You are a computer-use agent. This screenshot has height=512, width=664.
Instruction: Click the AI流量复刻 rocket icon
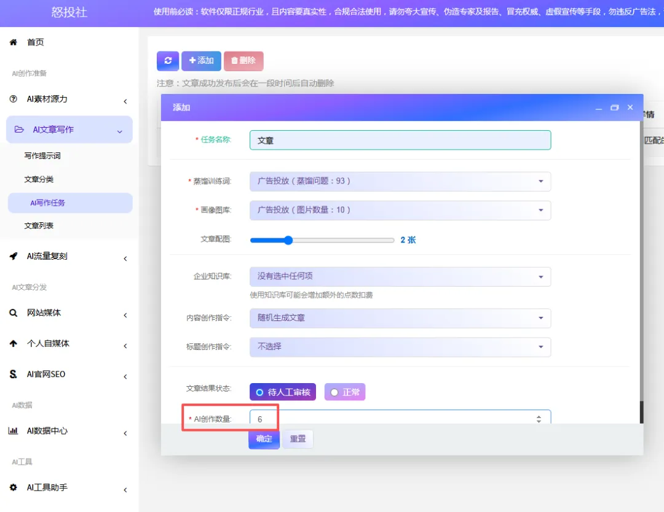coord(12,257)
